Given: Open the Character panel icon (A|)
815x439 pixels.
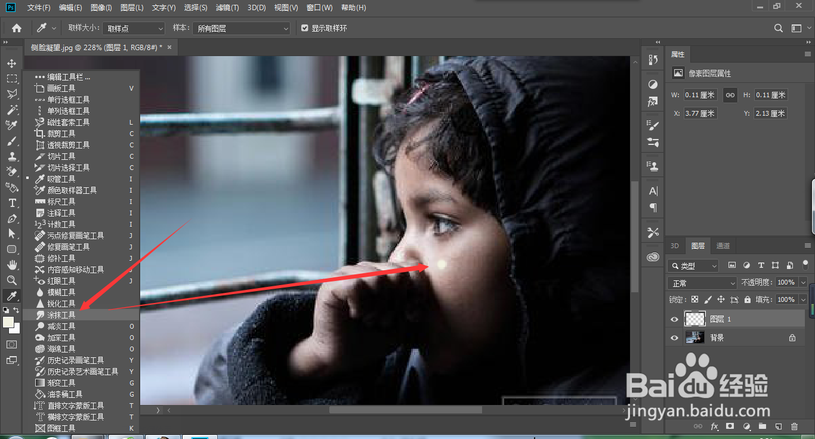Looking at the screenshot, I should 653,191.
